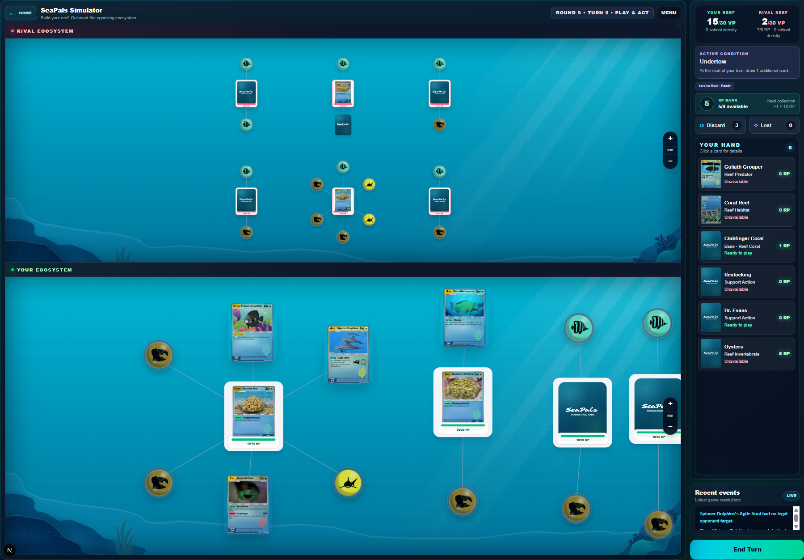Click the predator slot left of Emerald Crab

tap(159, 483)
